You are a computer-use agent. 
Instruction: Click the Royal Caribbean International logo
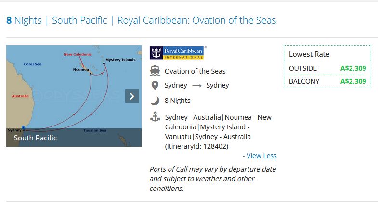(178, 53)
